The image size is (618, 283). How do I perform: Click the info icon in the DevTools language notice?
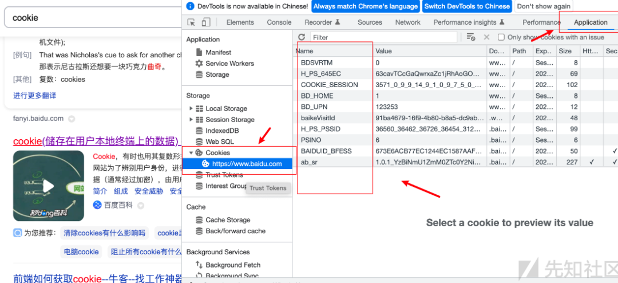coord(191,6)
